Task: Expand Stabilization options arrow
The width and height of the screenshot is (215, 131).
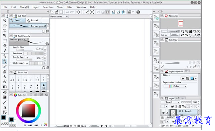Action: (45, 63)
